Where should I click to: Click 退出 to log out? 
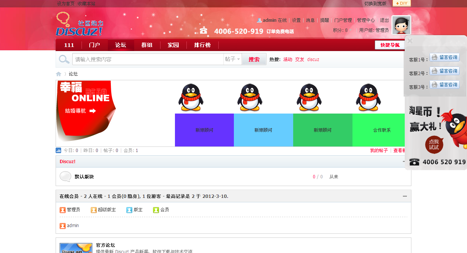coord(384,20)
